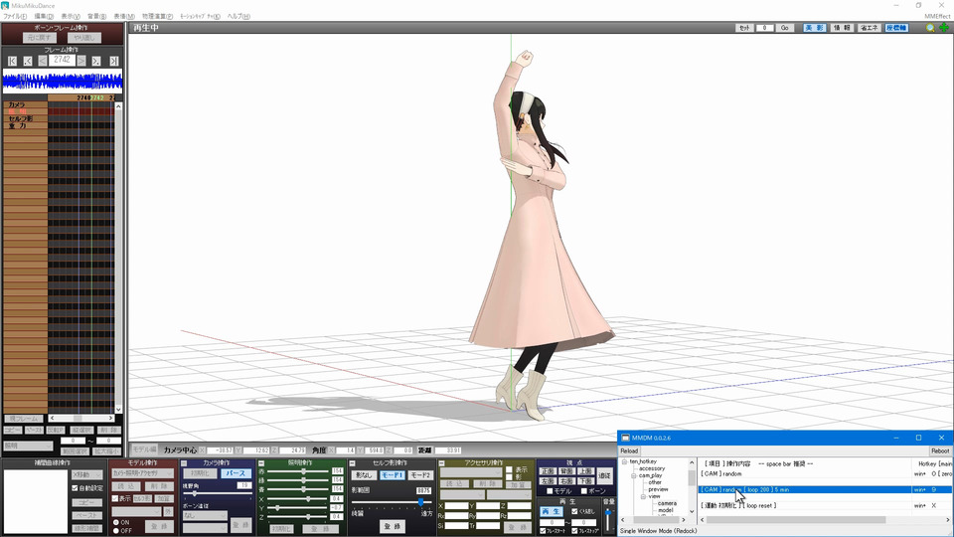
Task: Click the MikuMikuDance app icon in title bar
Action: [x=6, y=6]
